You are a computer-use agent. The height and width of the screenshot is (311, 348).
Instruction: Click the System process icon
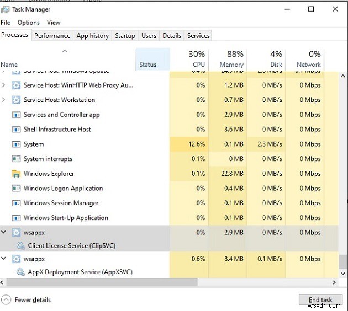pyautogui.click(x=16, y=144)
